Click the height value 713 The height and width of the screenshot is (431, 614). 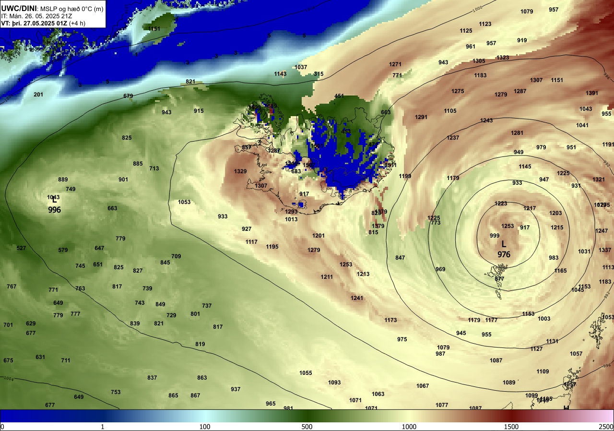(x=154, y=168)
